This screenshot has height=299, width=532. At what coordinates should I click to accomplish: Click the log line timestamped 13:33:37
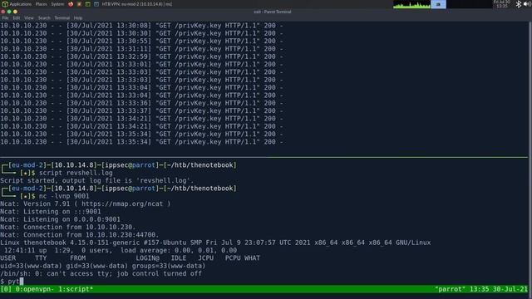click(x=141, y=110)
